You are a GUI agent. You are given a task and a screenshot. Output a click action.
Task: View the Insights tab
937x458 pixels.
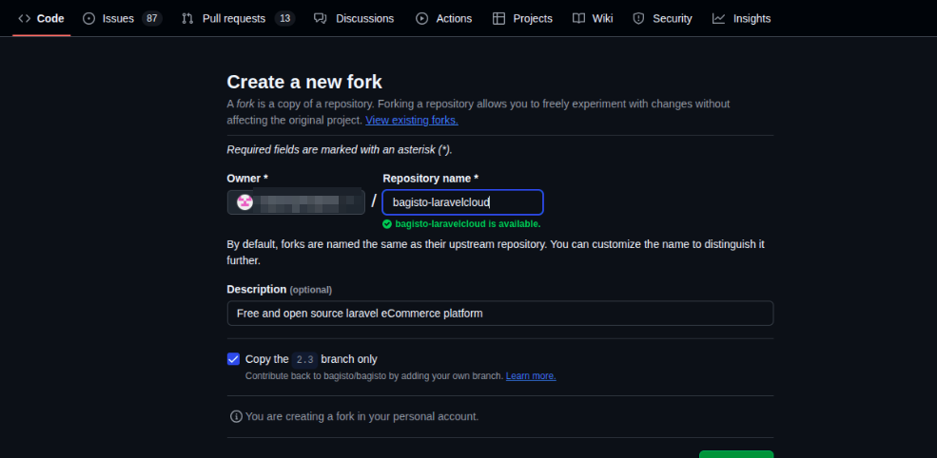741,18
